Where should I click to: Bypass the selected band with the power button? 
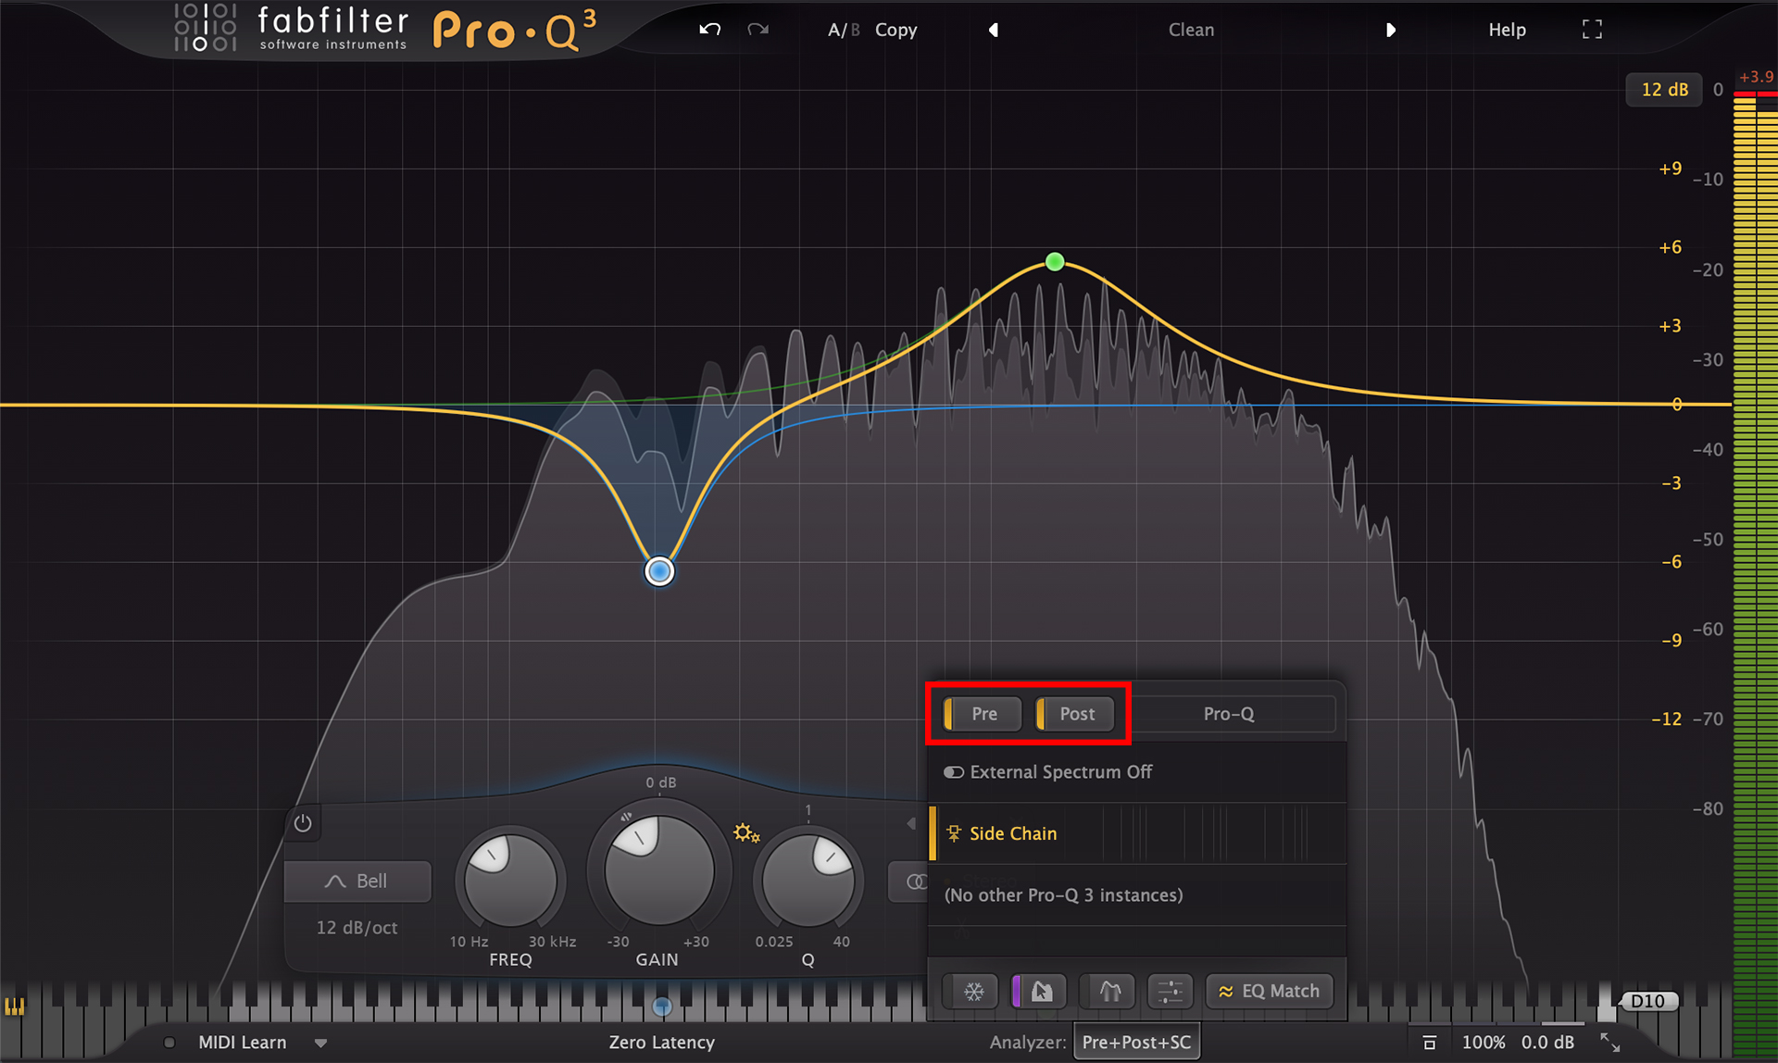pyautogui.click(x=303, y=822)
